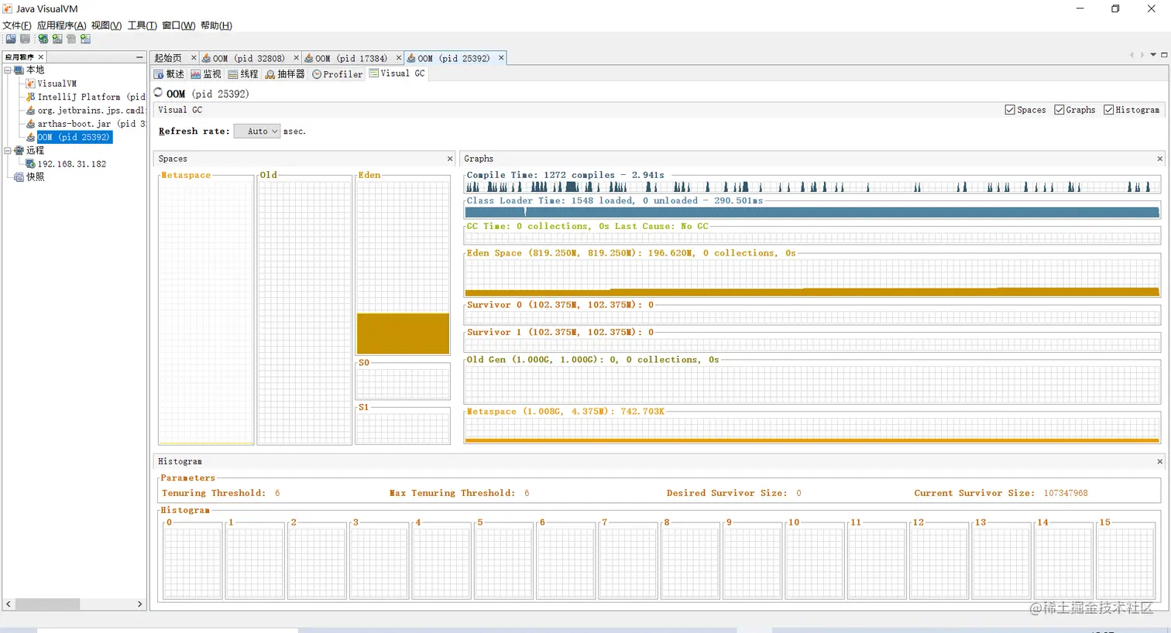1171x633 pixels.
Task: Switch to the OOM (pid 17384) tab
Action: 350,58
